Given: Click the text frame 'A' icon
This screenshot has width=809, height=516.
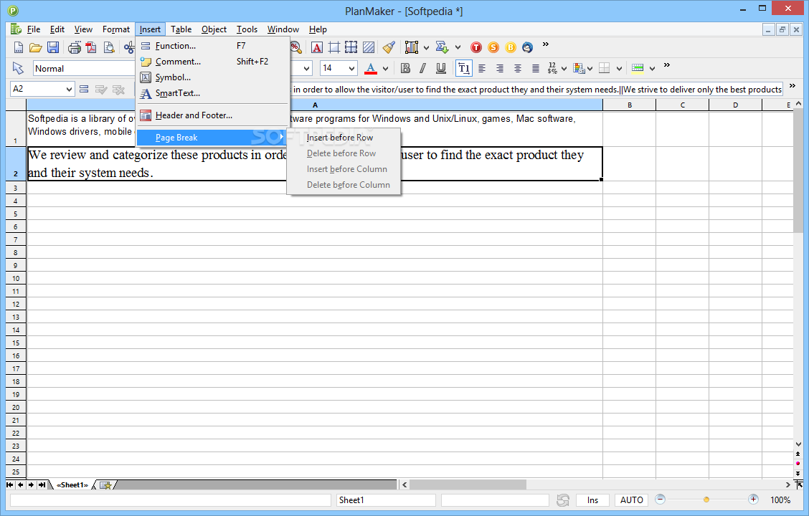Looking at the screenshot, I should pos(317,48).
